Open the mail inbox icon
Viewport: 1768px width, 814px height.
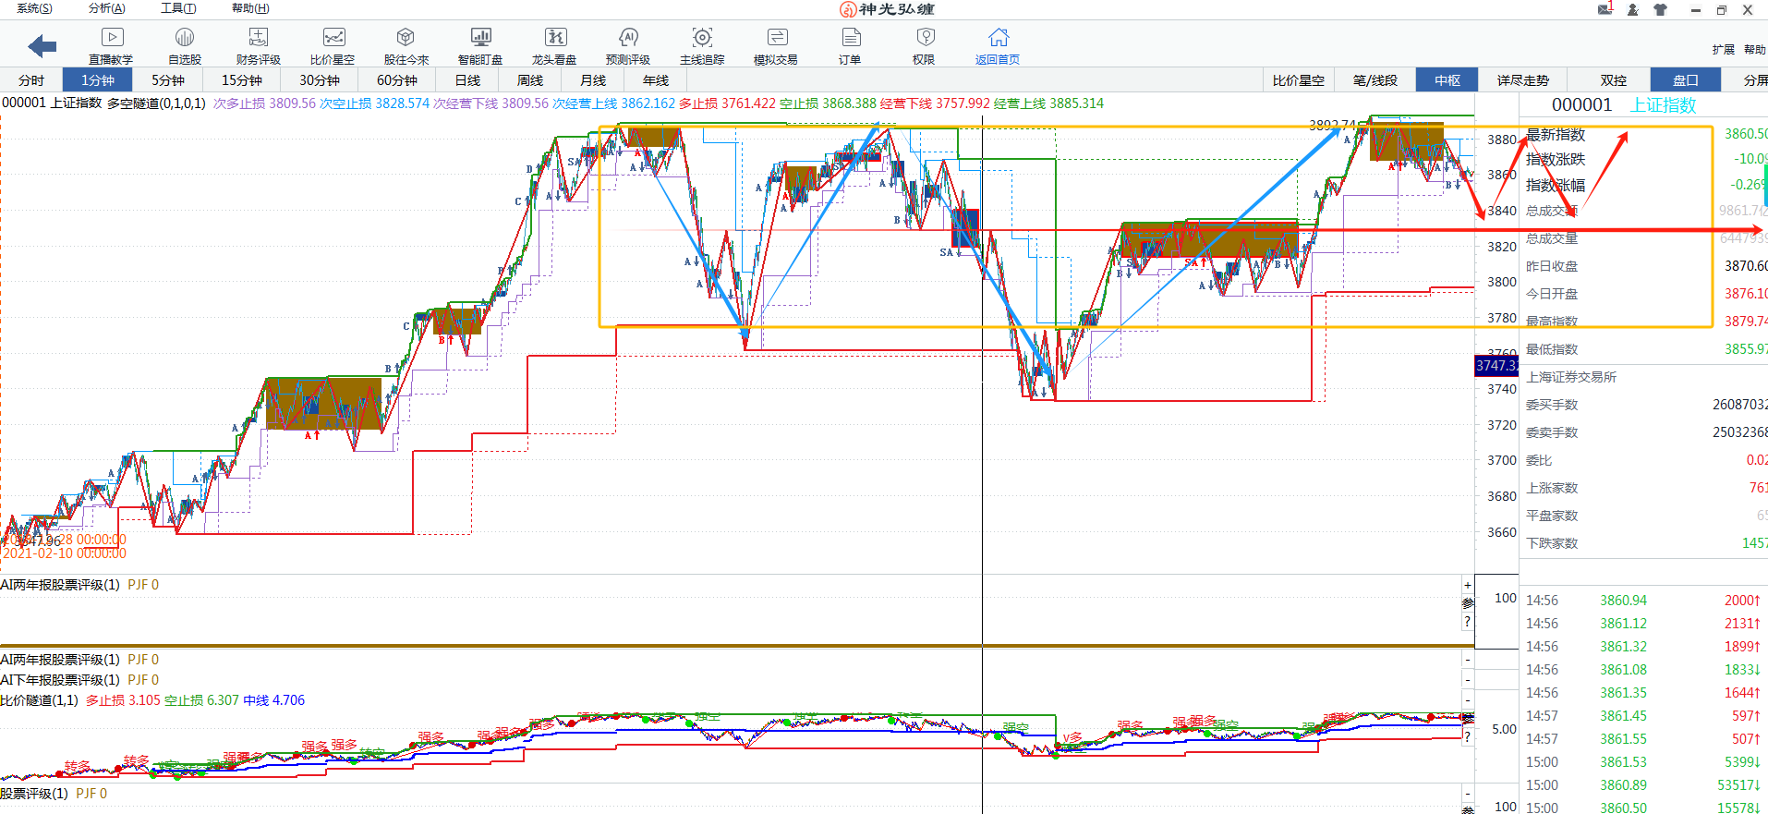(x=1605, y=9)
